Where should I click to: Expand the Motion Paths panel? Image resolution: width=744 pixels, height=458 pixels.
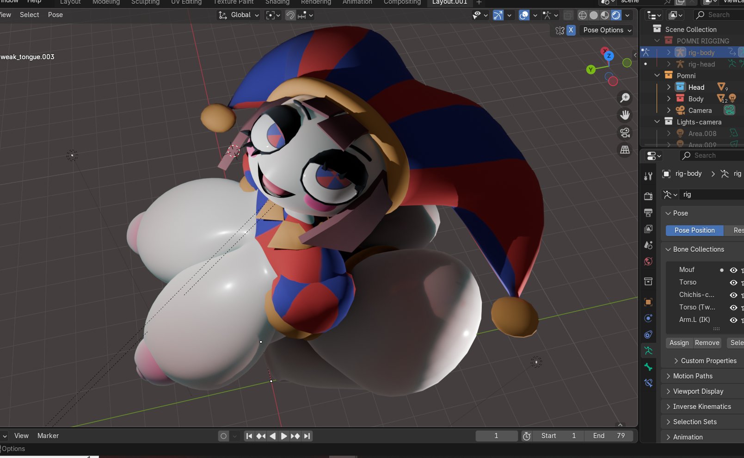[x=693, y=376]
